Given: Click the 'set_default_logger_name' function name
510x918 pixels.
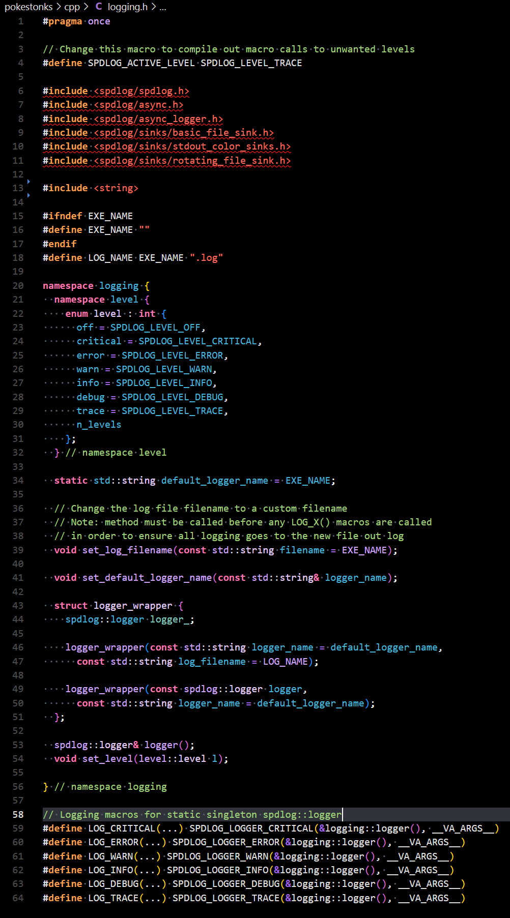Looking at the screenshot, I should tap(147, 578).
